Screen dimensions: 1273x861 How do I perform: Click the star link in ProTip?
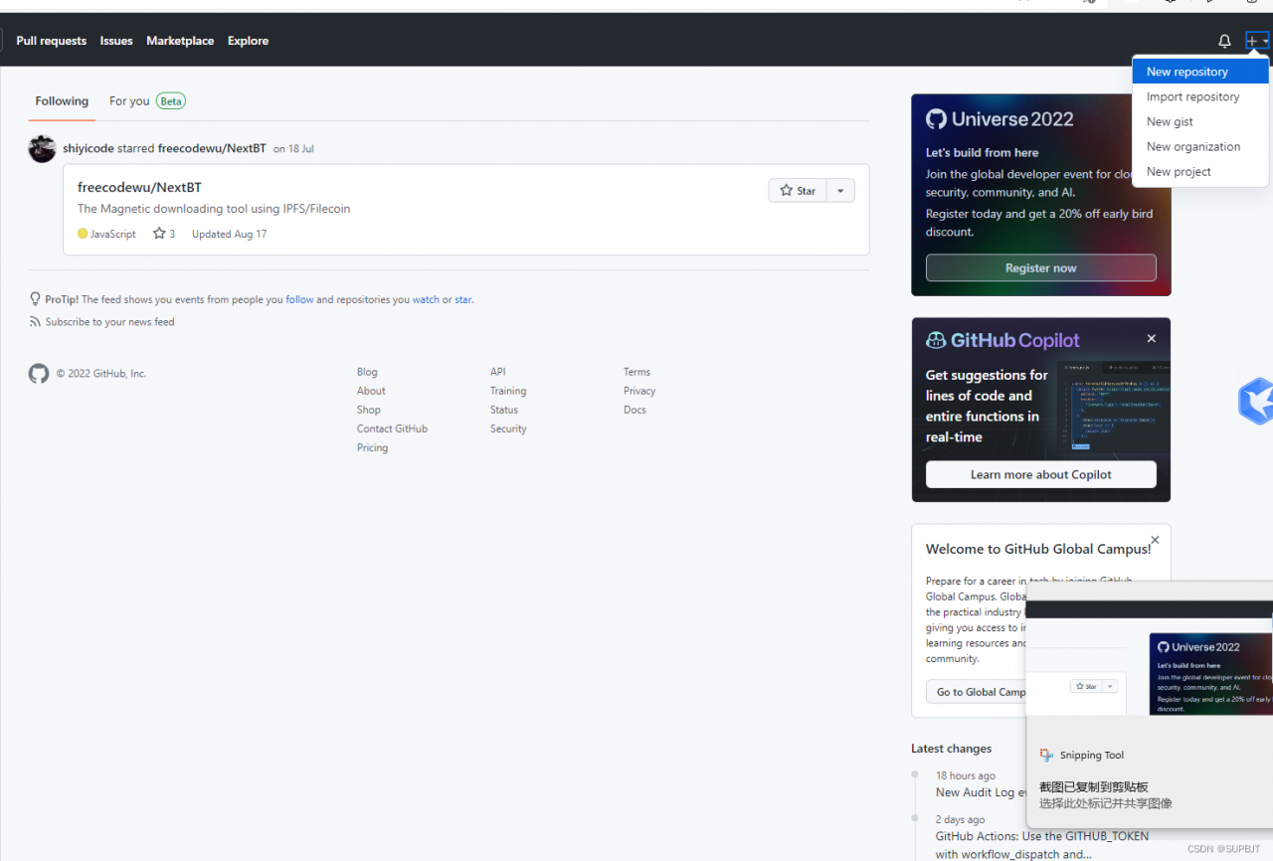[463, 299]
